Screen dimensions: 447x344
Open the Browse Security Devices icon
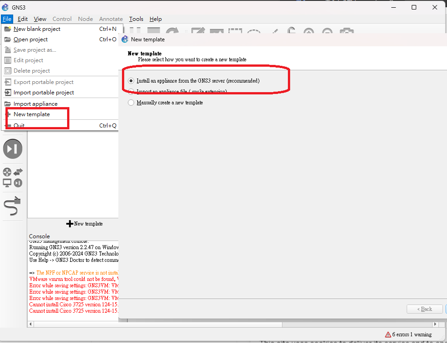click(x=13, y=149)
